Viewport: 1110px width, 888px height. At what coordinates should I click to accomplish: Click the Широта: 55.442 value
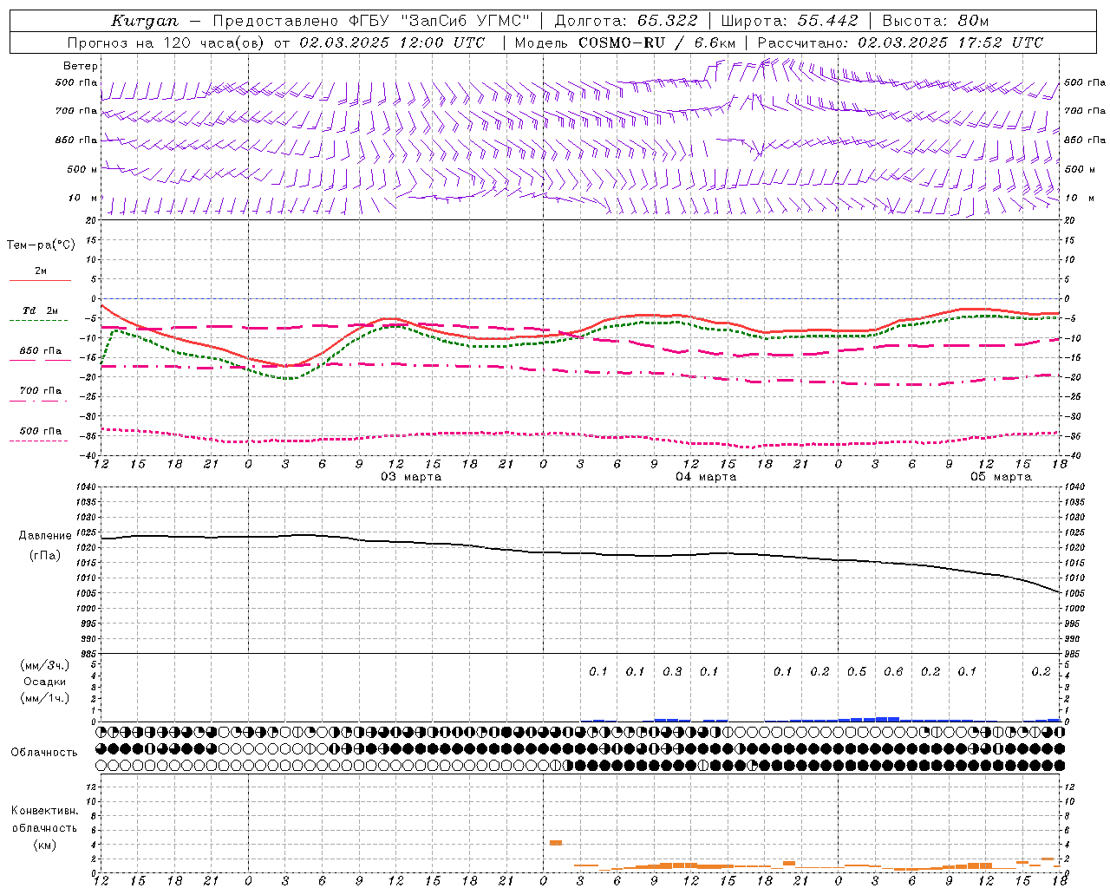tap(789, 21)
